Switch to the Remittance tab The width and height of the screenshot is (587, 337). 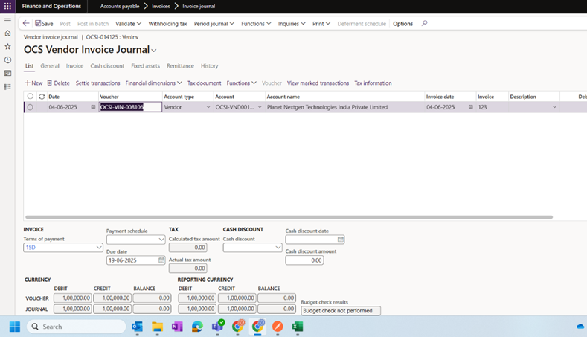pyautogui.click(x=180, y=66)
